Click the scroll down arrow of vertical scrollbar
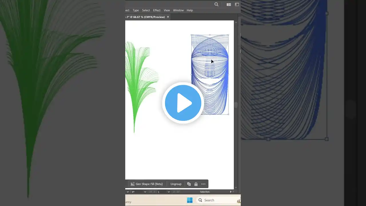366x206 pixels. pyautogui.click(x=236, y=187)
